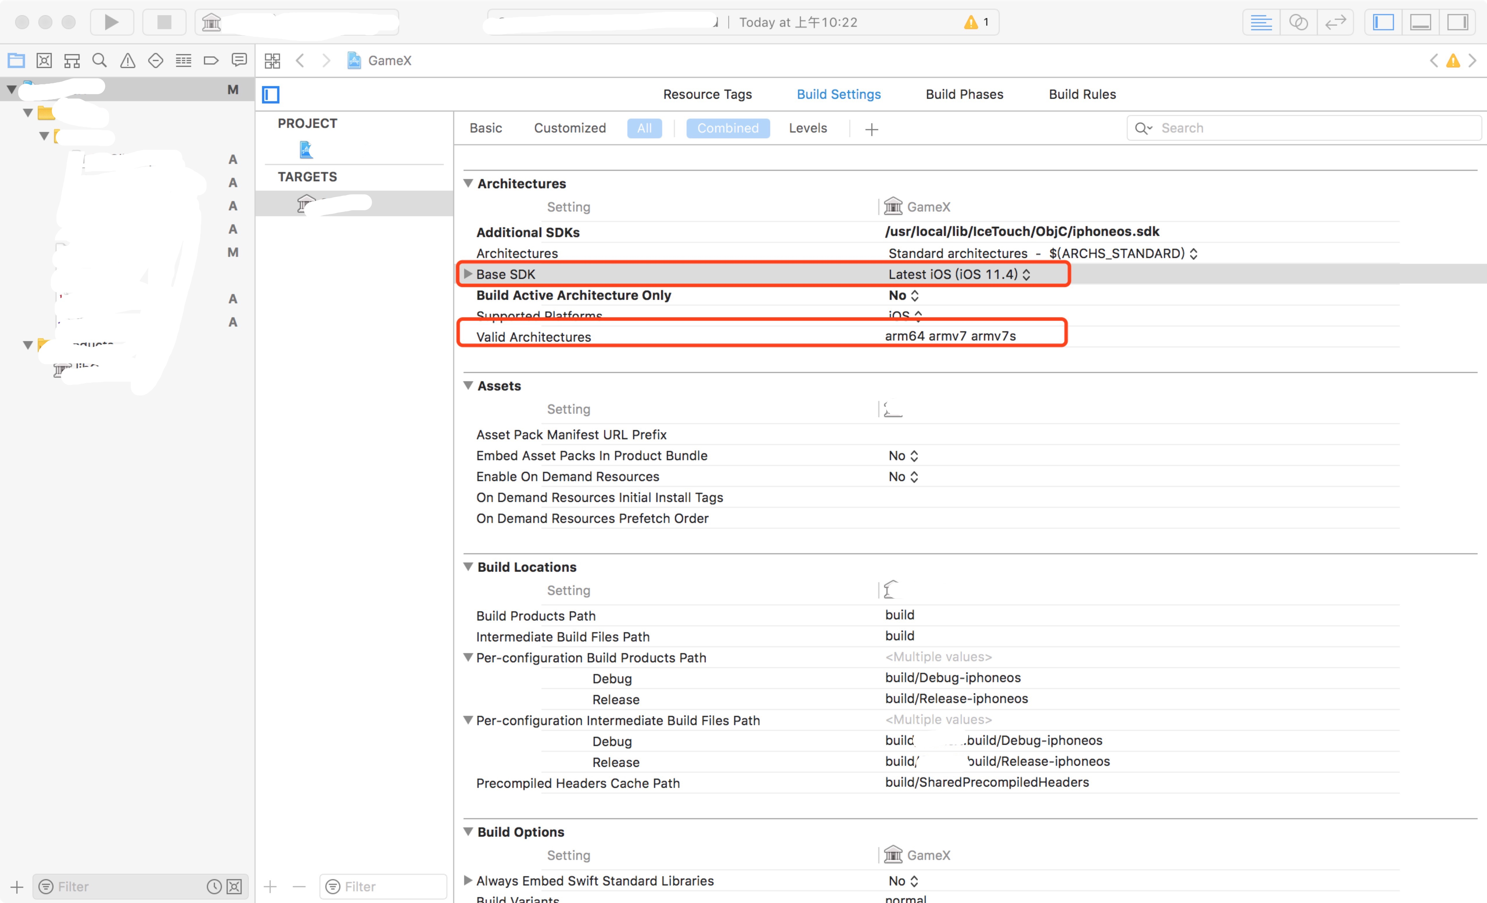Click the issue warning icon in jump bar
1487x903 pixels.
click(1453, 60)
